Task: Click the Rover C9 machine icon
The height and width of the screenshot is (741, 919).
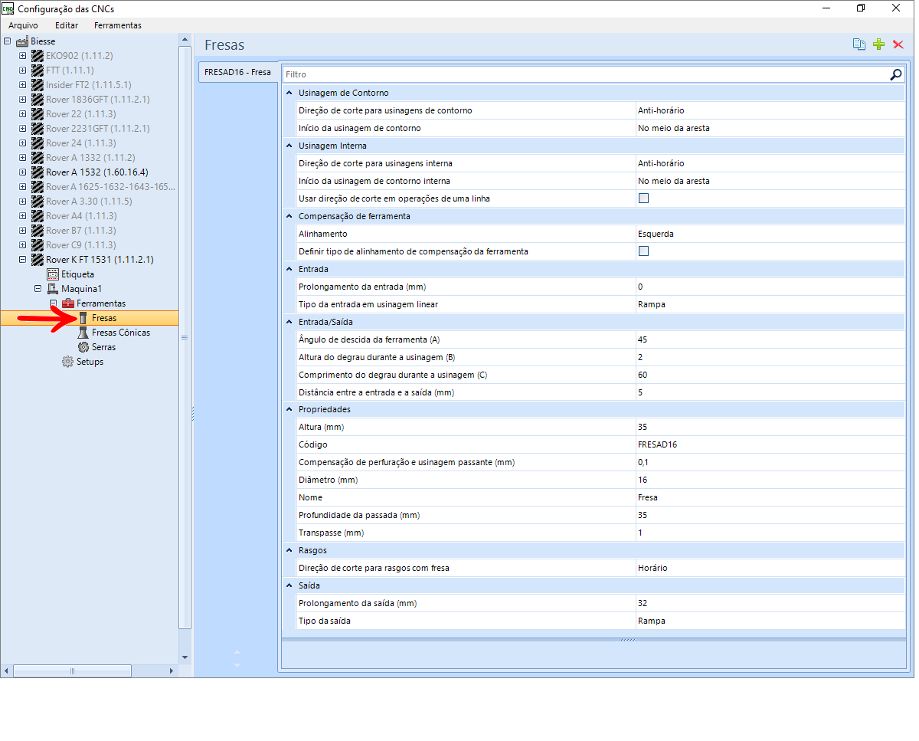Action: click(38, 245)
